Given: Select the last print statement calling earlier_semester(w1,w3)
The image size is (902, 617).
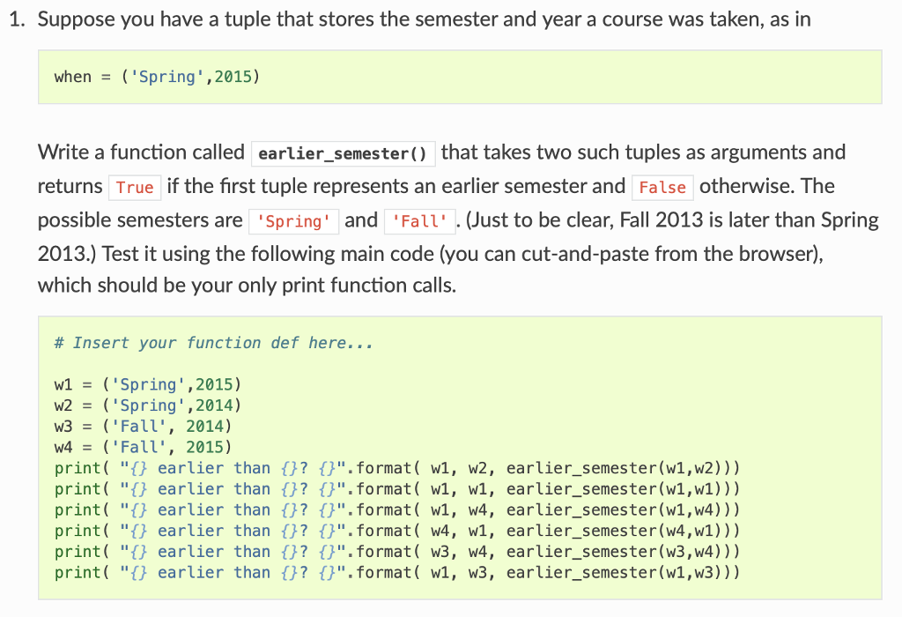Looking at the screenshot, I should click(x=396, y=572).
